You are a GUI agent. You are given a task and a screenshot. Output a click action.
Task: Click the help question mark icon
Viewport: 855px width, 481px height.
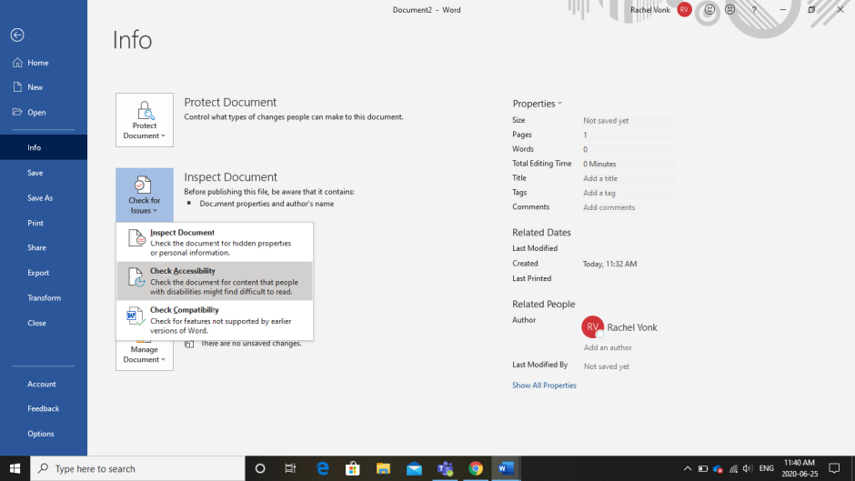click(754, 10)
